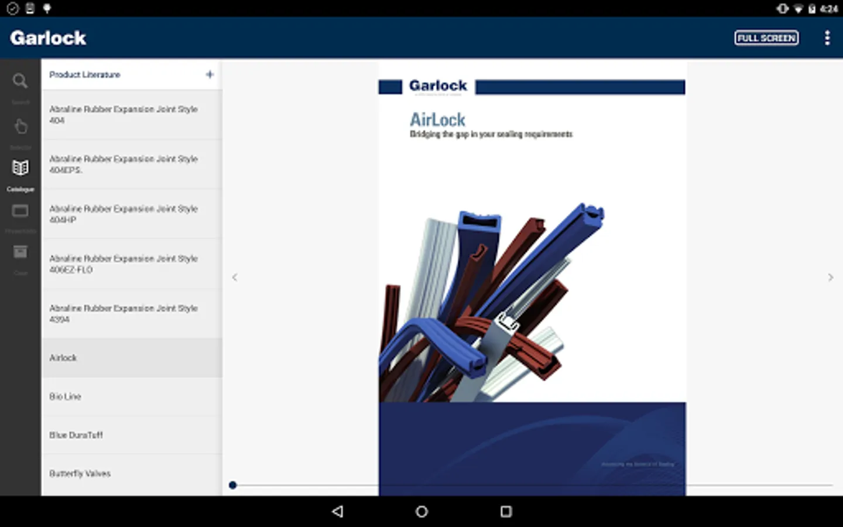Click the page progress slider handle
The height and width of the screenshot is (527, 843).
point(233,485)
